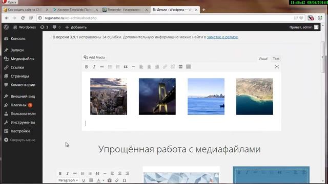This screenshot has width=328, height=184.
Task: Switch to the Visual editor tab
Action: pyautogui.click(x=263, y=59)
